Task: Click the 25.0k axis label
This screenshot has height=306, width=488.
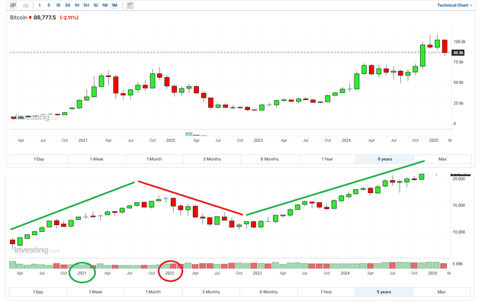Action: click(458, 103)
